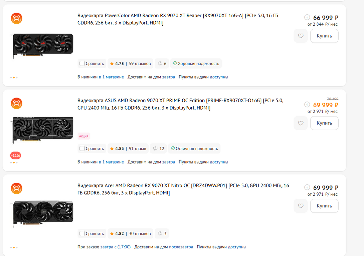
Task: Add ASUS PRIME OC card to wishlist
Action: (301, 123)
